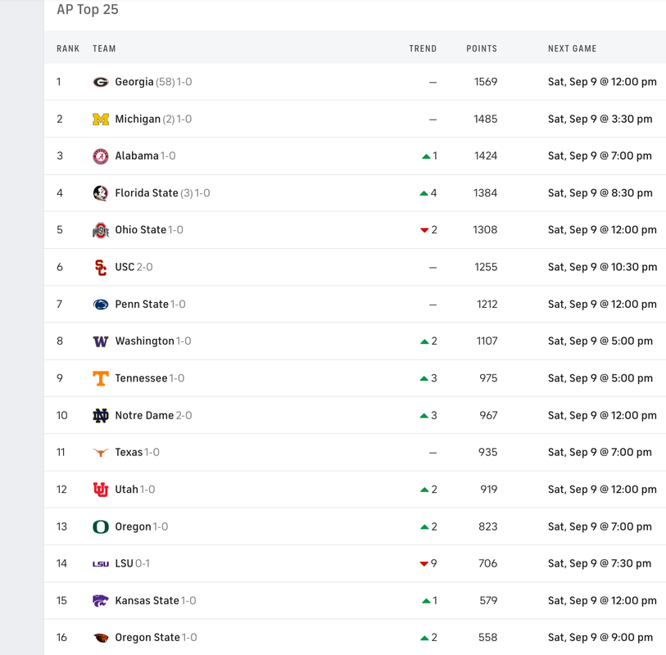Viewport: 666px width, 655px height.
Task: Click the Oregon State team logo
Action: tap(101, 638)
